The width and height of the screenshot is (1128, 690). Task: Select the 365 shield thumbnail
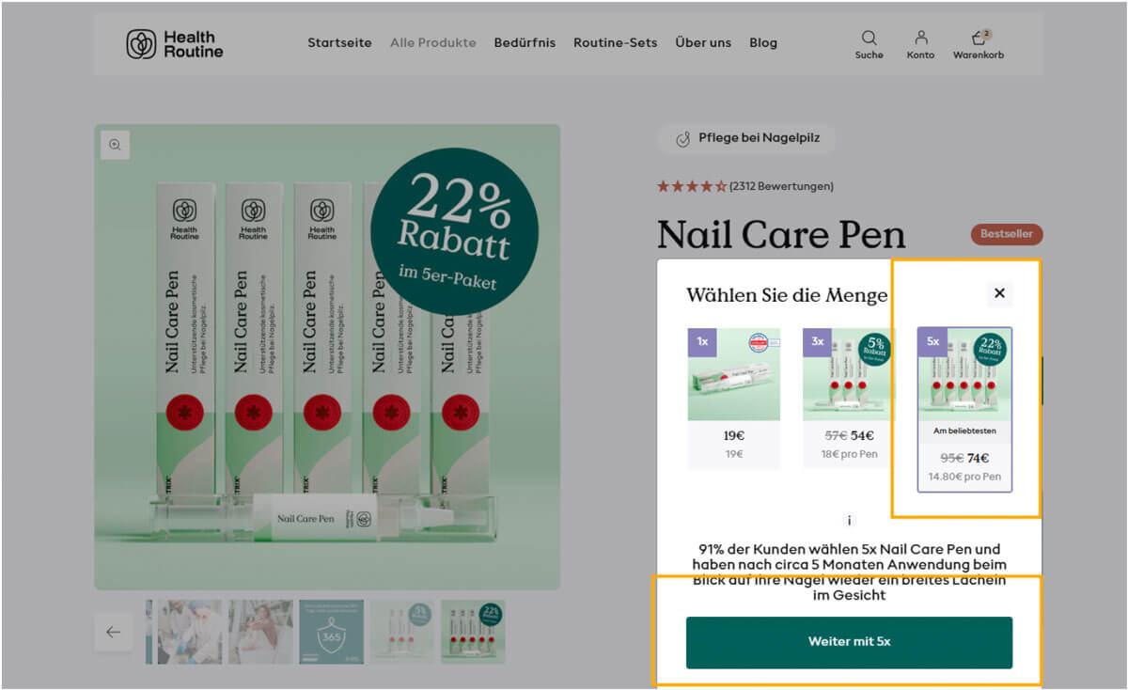tap(331, 632)
